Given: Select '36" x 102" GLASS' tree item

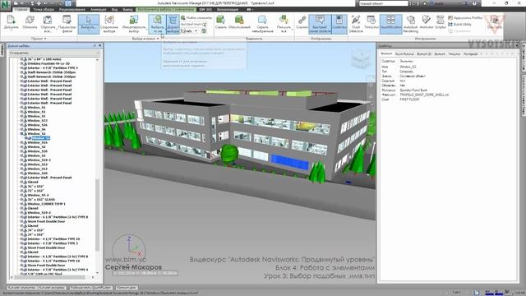Looking at the screenshot, I should pos(41,199).
